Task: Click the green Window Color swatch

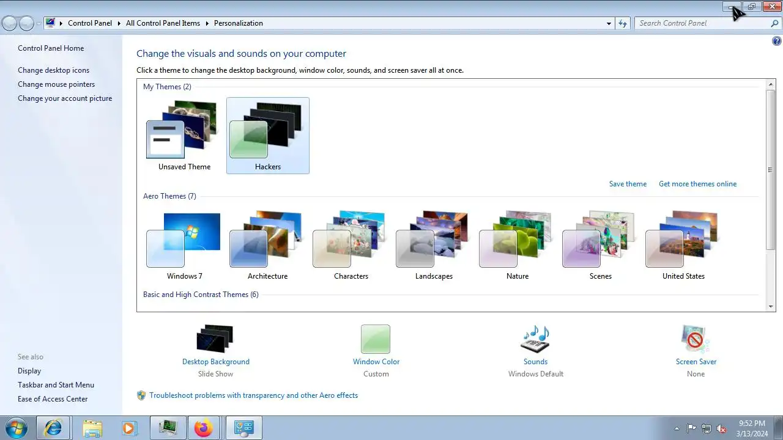Action: pos(376,339)
